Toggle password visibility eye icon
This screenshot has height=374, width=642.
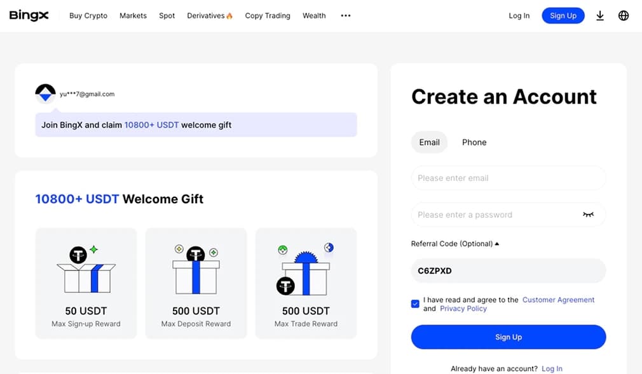coord(588,215)
